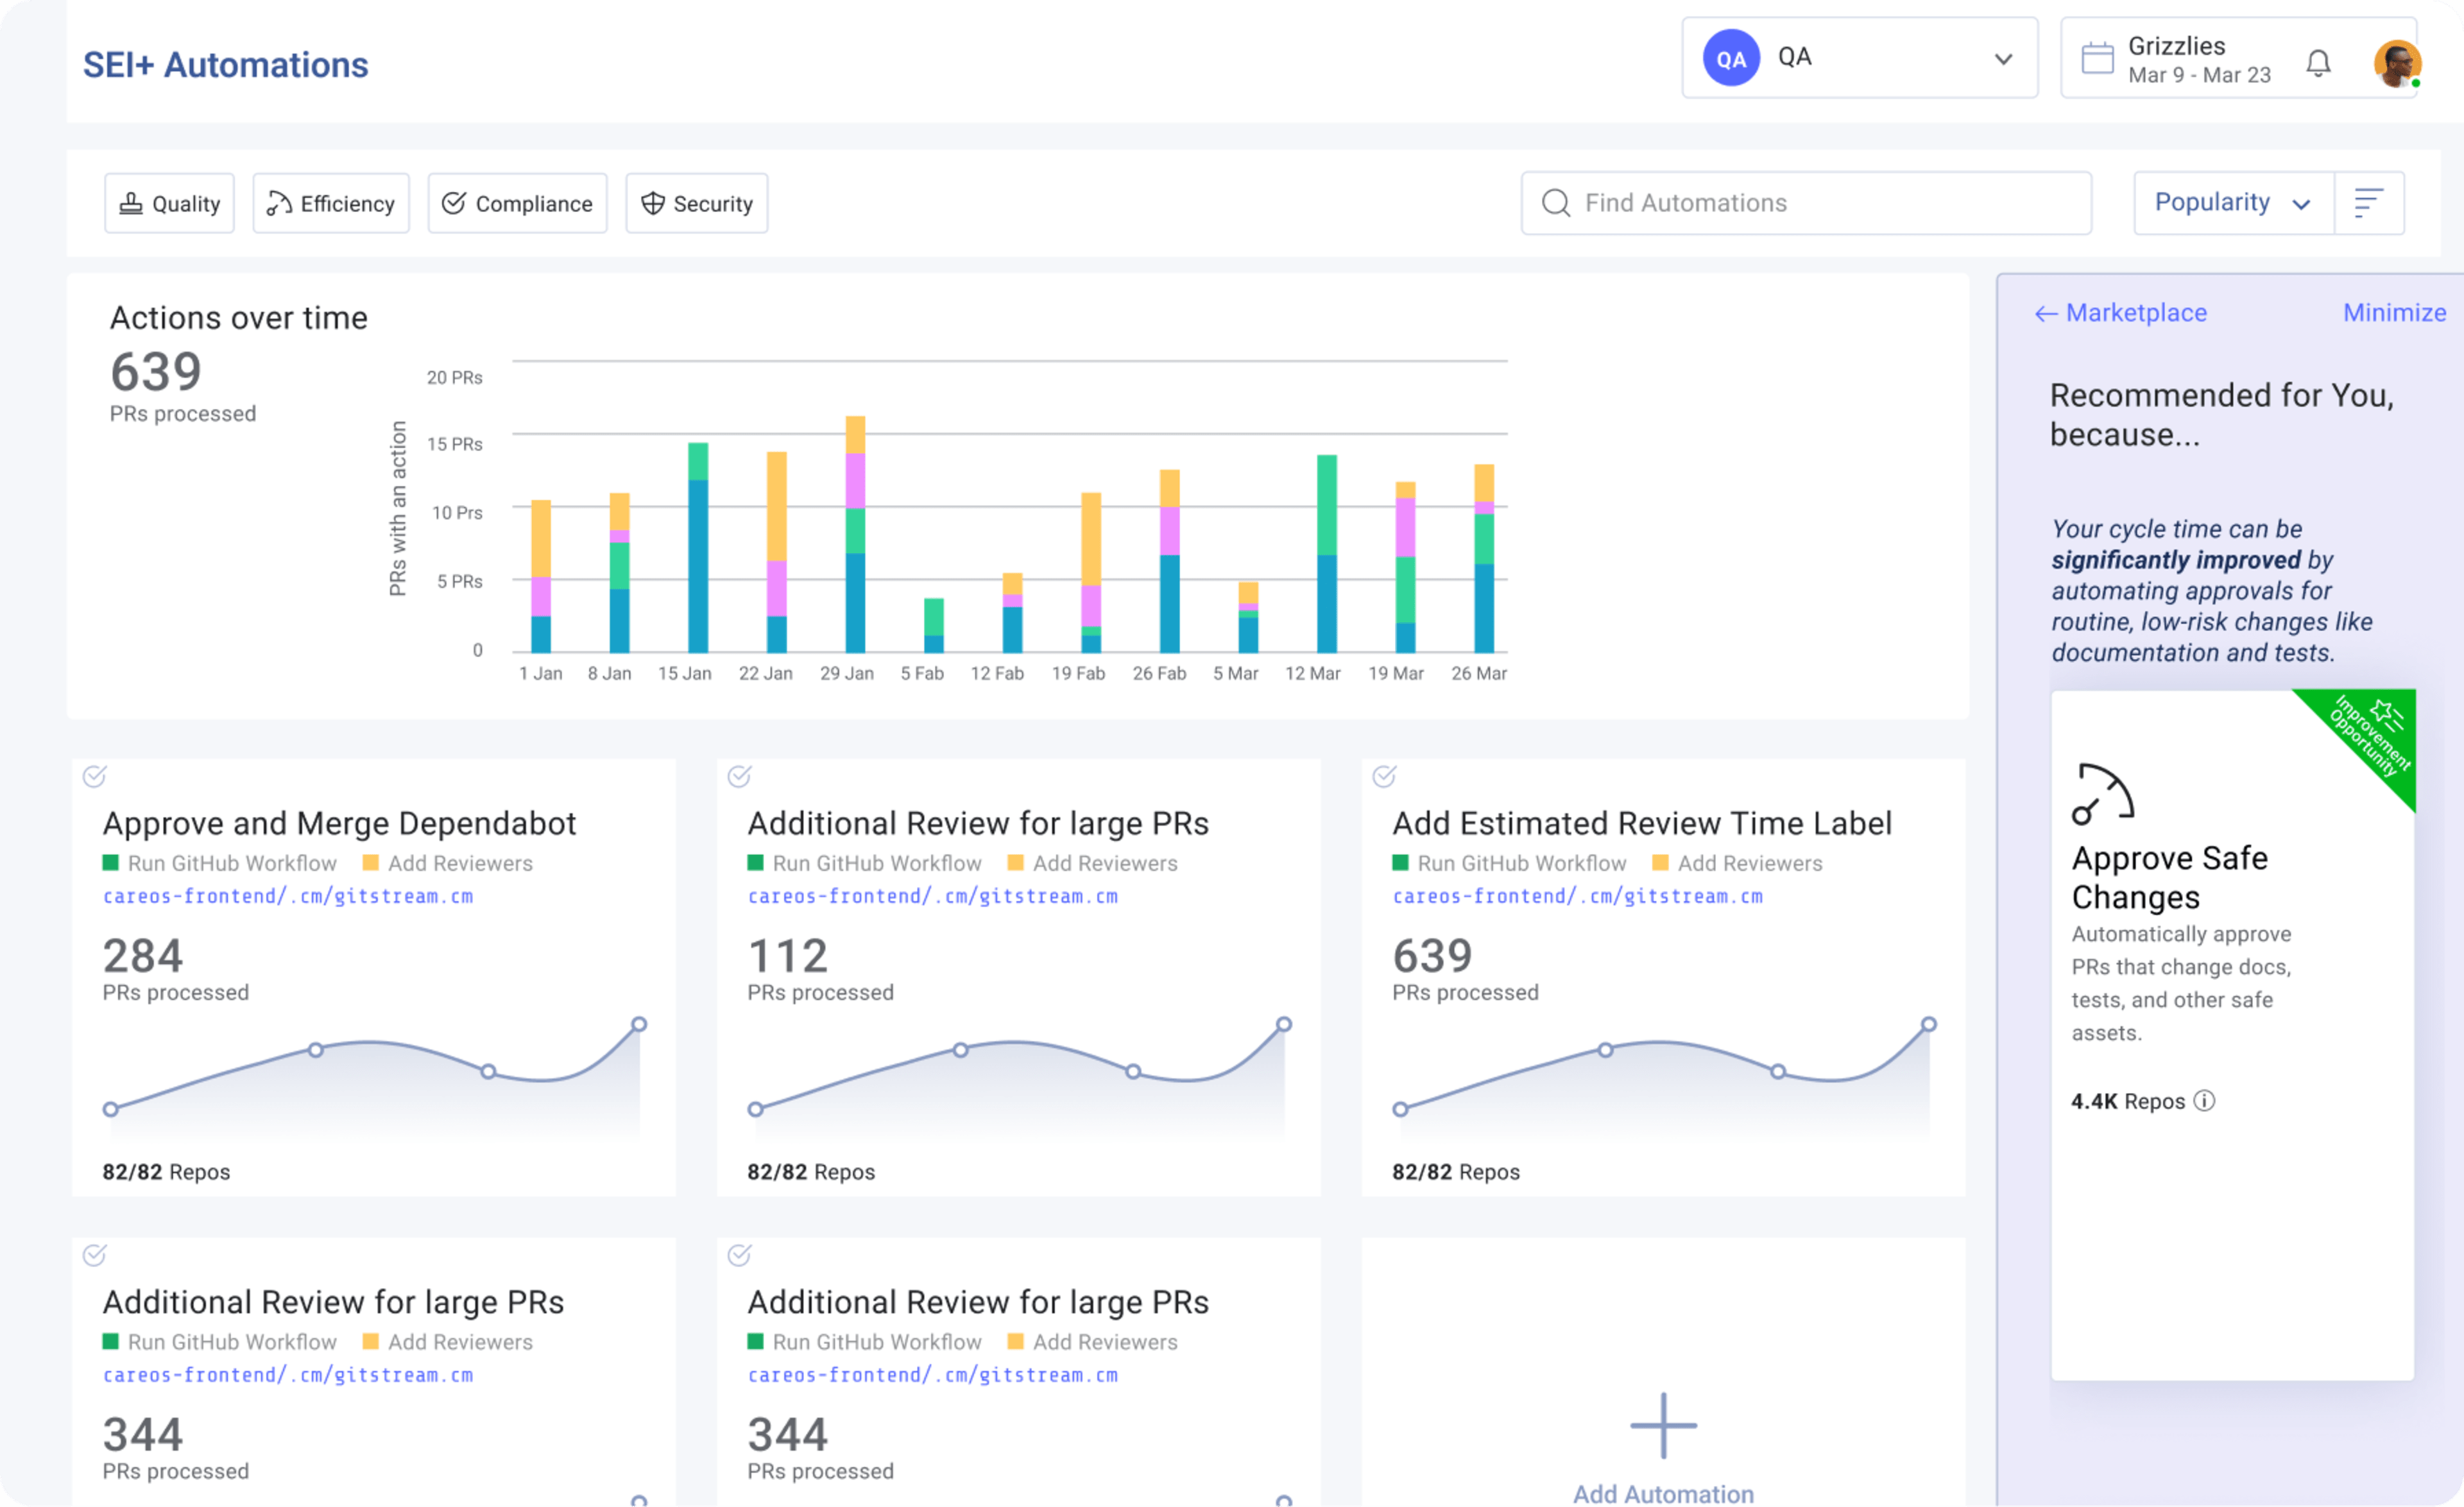
Task: Click 4.4K Repos text
Action: (2128, 1101)
